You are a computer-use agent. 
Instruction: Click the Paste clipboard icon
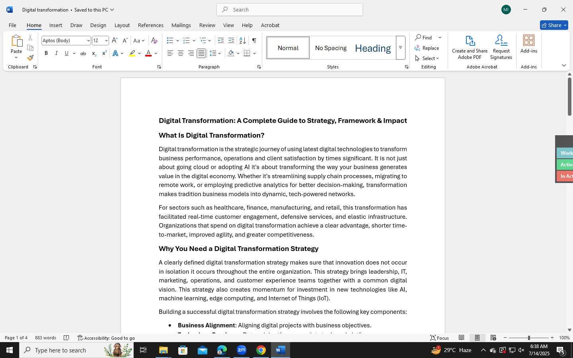tap(16, 41)
